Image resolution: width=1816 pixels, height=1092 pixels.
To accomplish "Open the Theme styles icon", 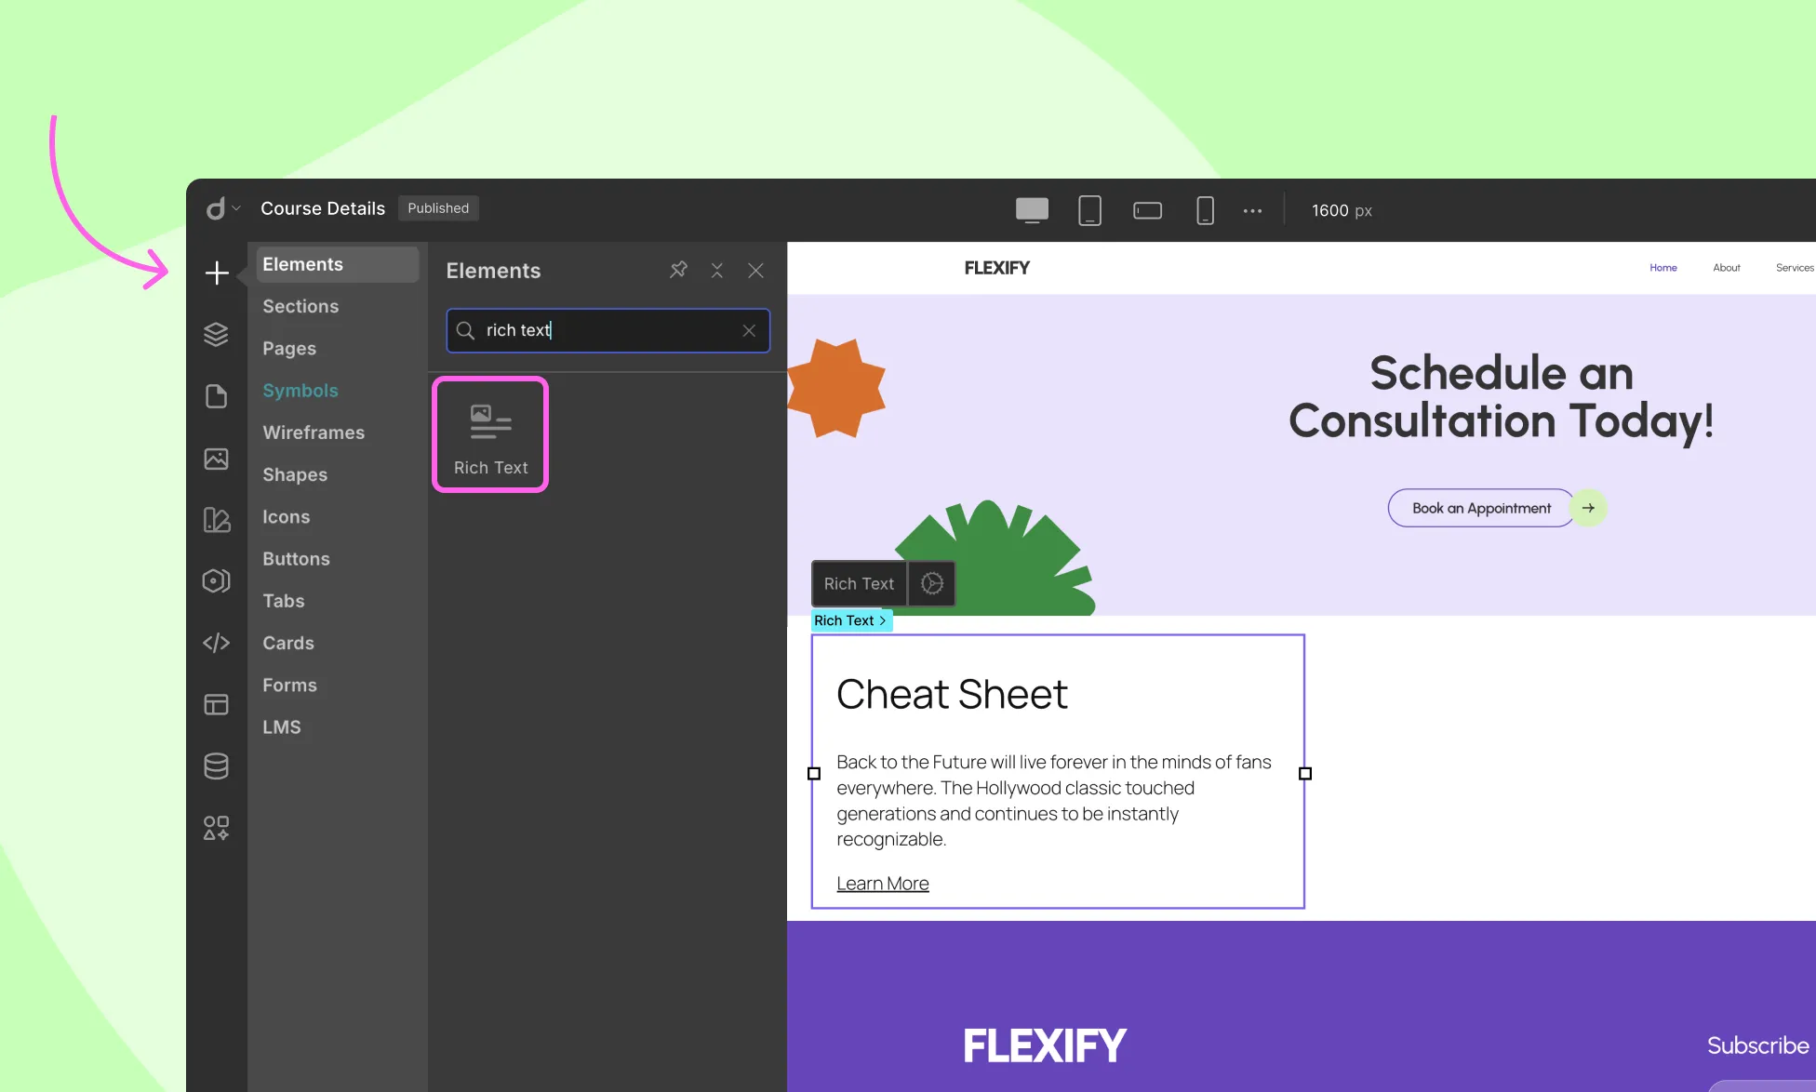I will click(216, 520).
